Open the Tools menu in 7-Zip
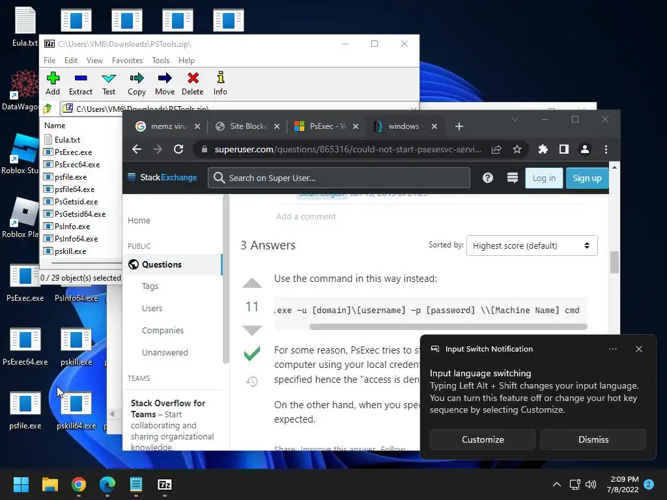This screenshot has width=667, height=500. 160,61
